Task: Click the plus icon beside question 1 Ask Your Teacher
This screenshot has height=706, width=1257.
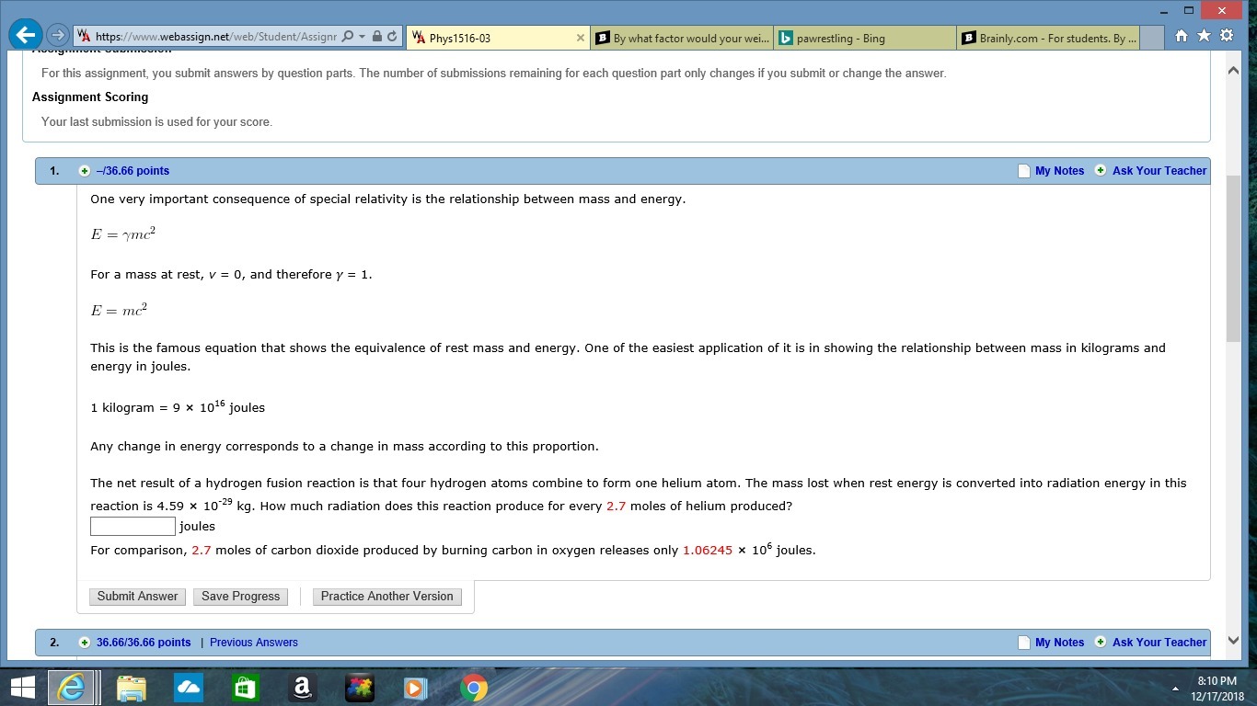Action: tap(1100, 171)
